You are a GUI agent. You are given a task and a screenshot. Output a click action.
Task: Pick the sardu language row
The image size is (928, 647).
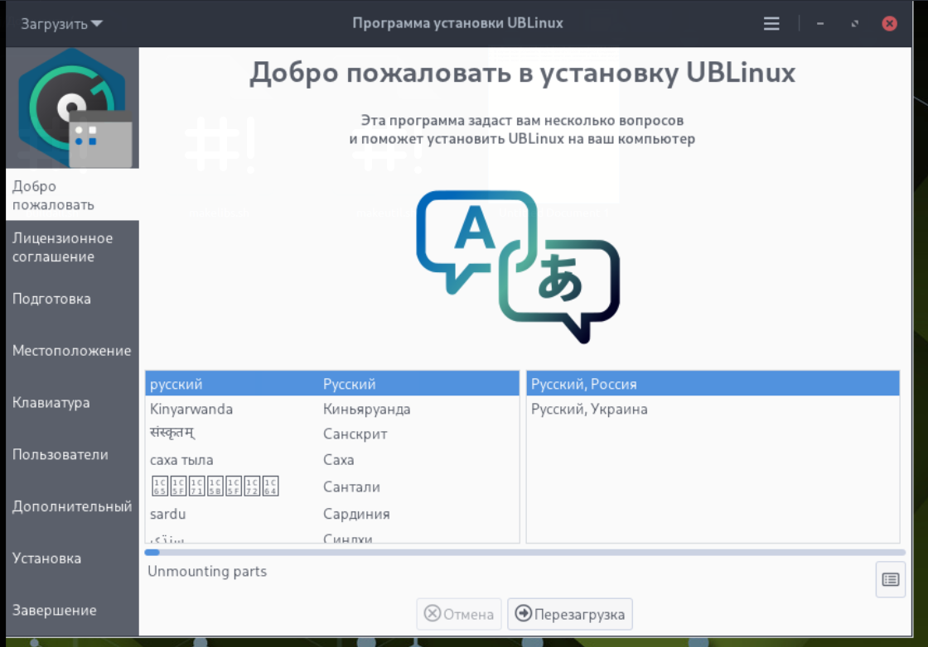point(332,514)
